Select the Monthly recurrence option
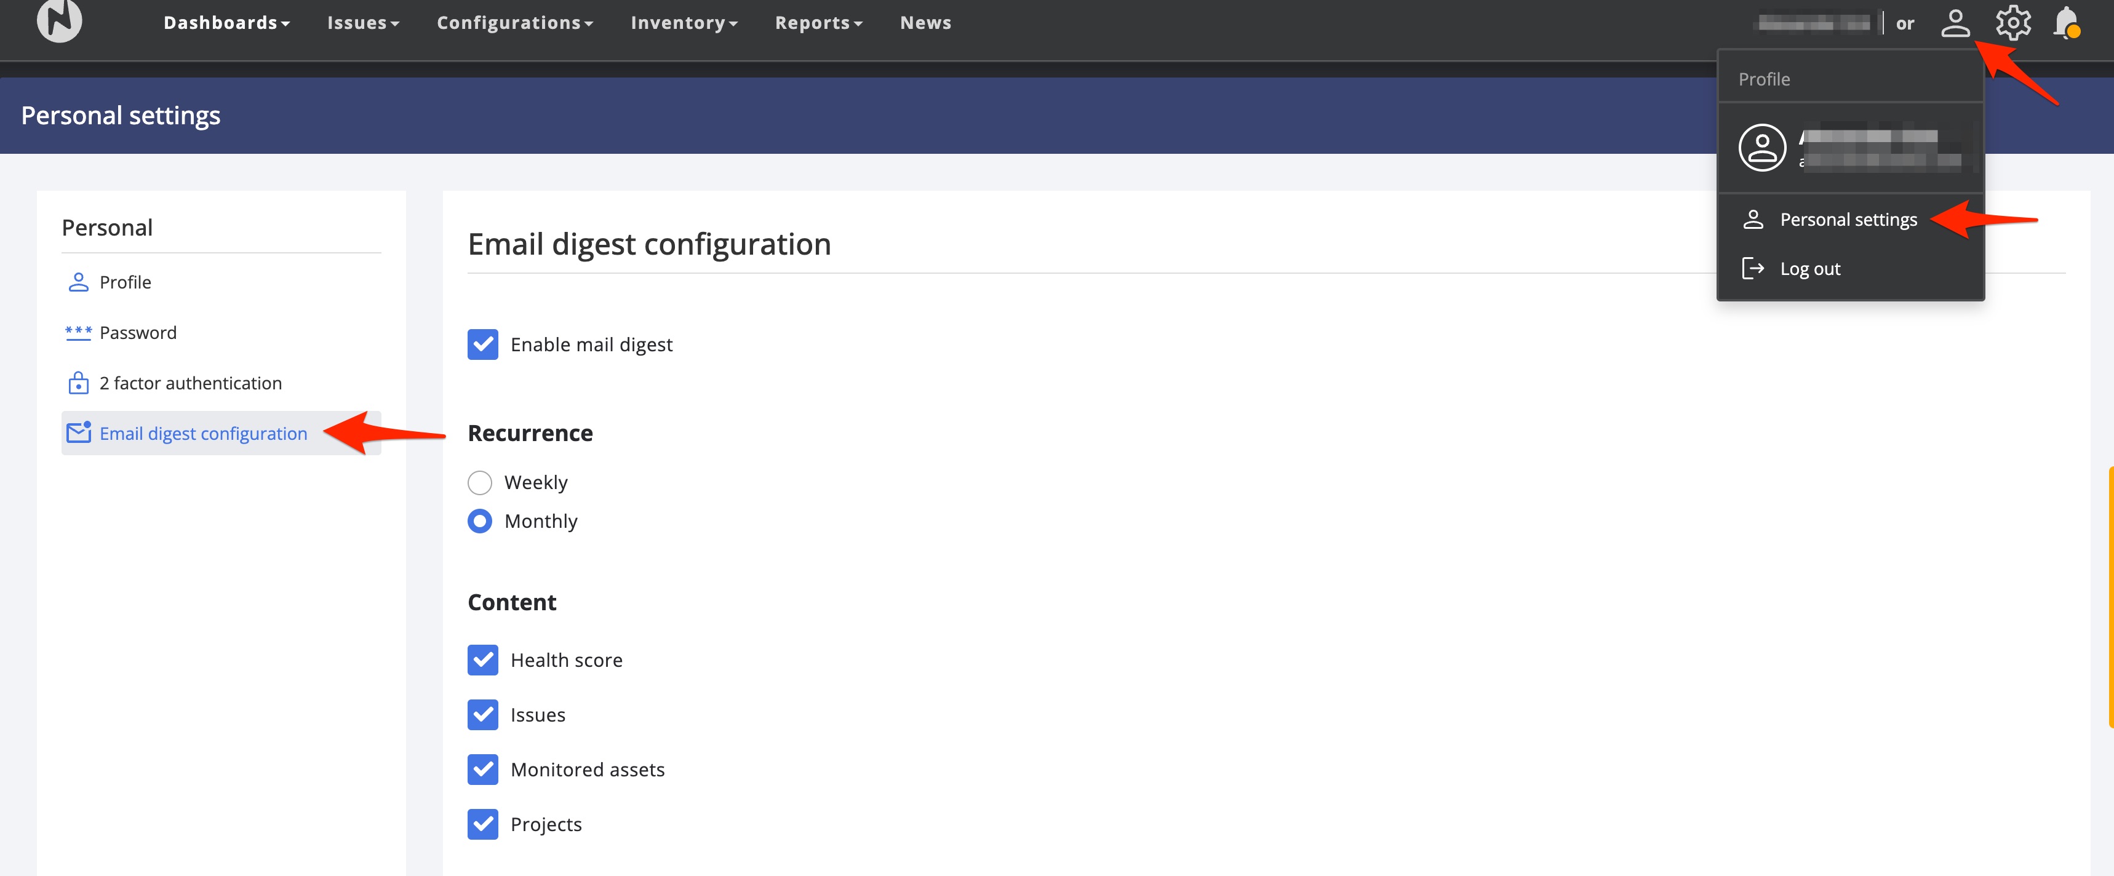The height and width of the screenshot is (876, 2114). (x=480, y=522)
